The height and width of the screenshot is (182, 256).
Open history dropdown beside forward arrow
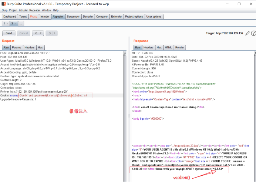tap(54, 33)
